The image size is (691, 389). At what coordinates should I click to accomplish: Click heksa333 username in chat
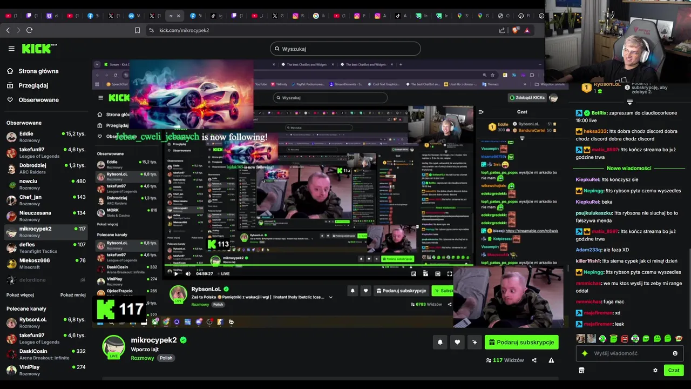coord(595,131)
